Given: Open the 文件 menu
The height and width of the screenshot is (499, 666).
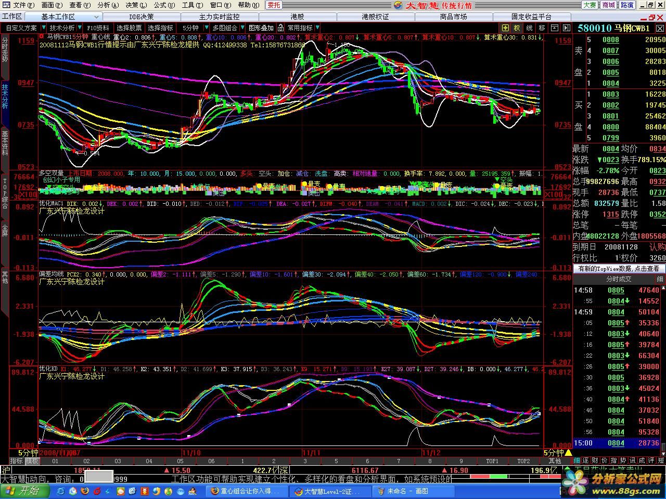Looking at the screenshot, I should [23, 5].
